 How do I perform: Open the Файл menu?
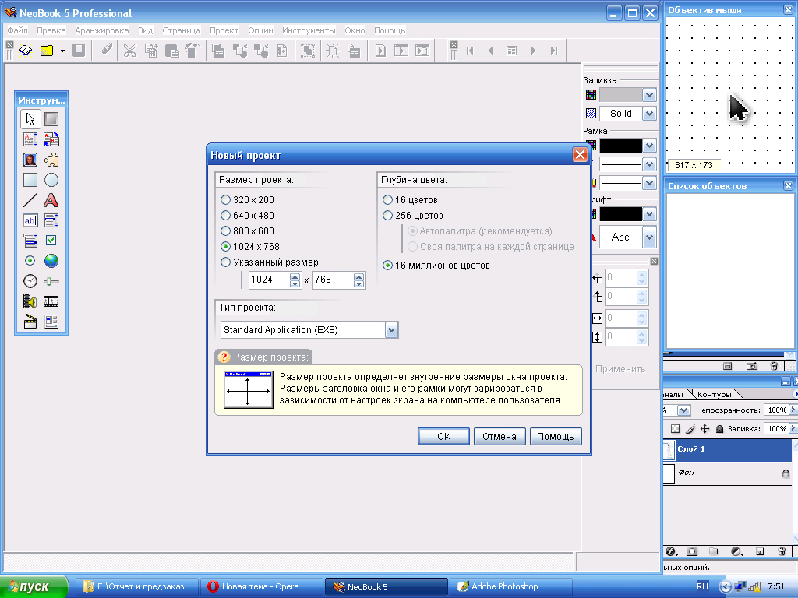pyautogui.click(x=17, y=30)
